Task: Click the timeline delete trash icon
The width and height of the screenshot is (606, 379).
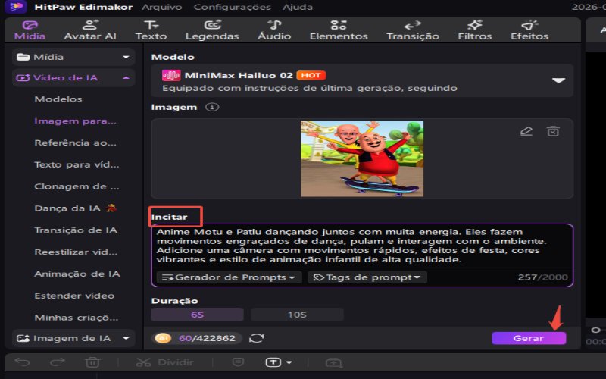Action: [92, 362]
